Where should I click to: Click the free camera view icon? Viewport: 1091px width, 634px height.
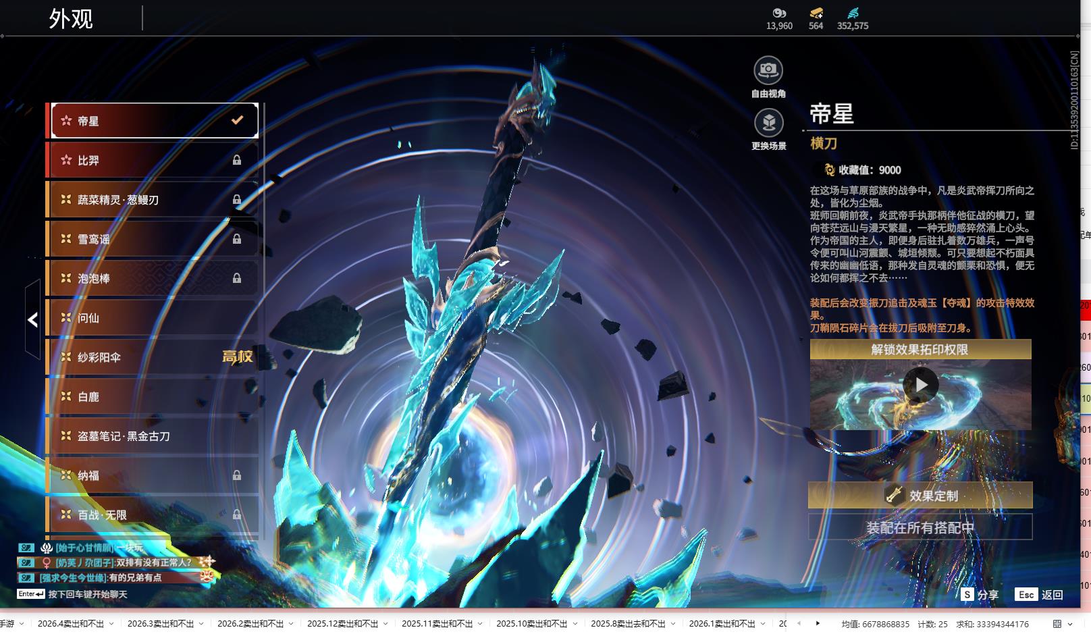pos(768,70)
